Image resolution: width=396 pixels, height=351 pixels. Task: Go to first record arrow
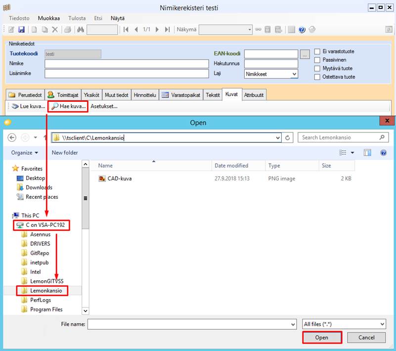126,30
